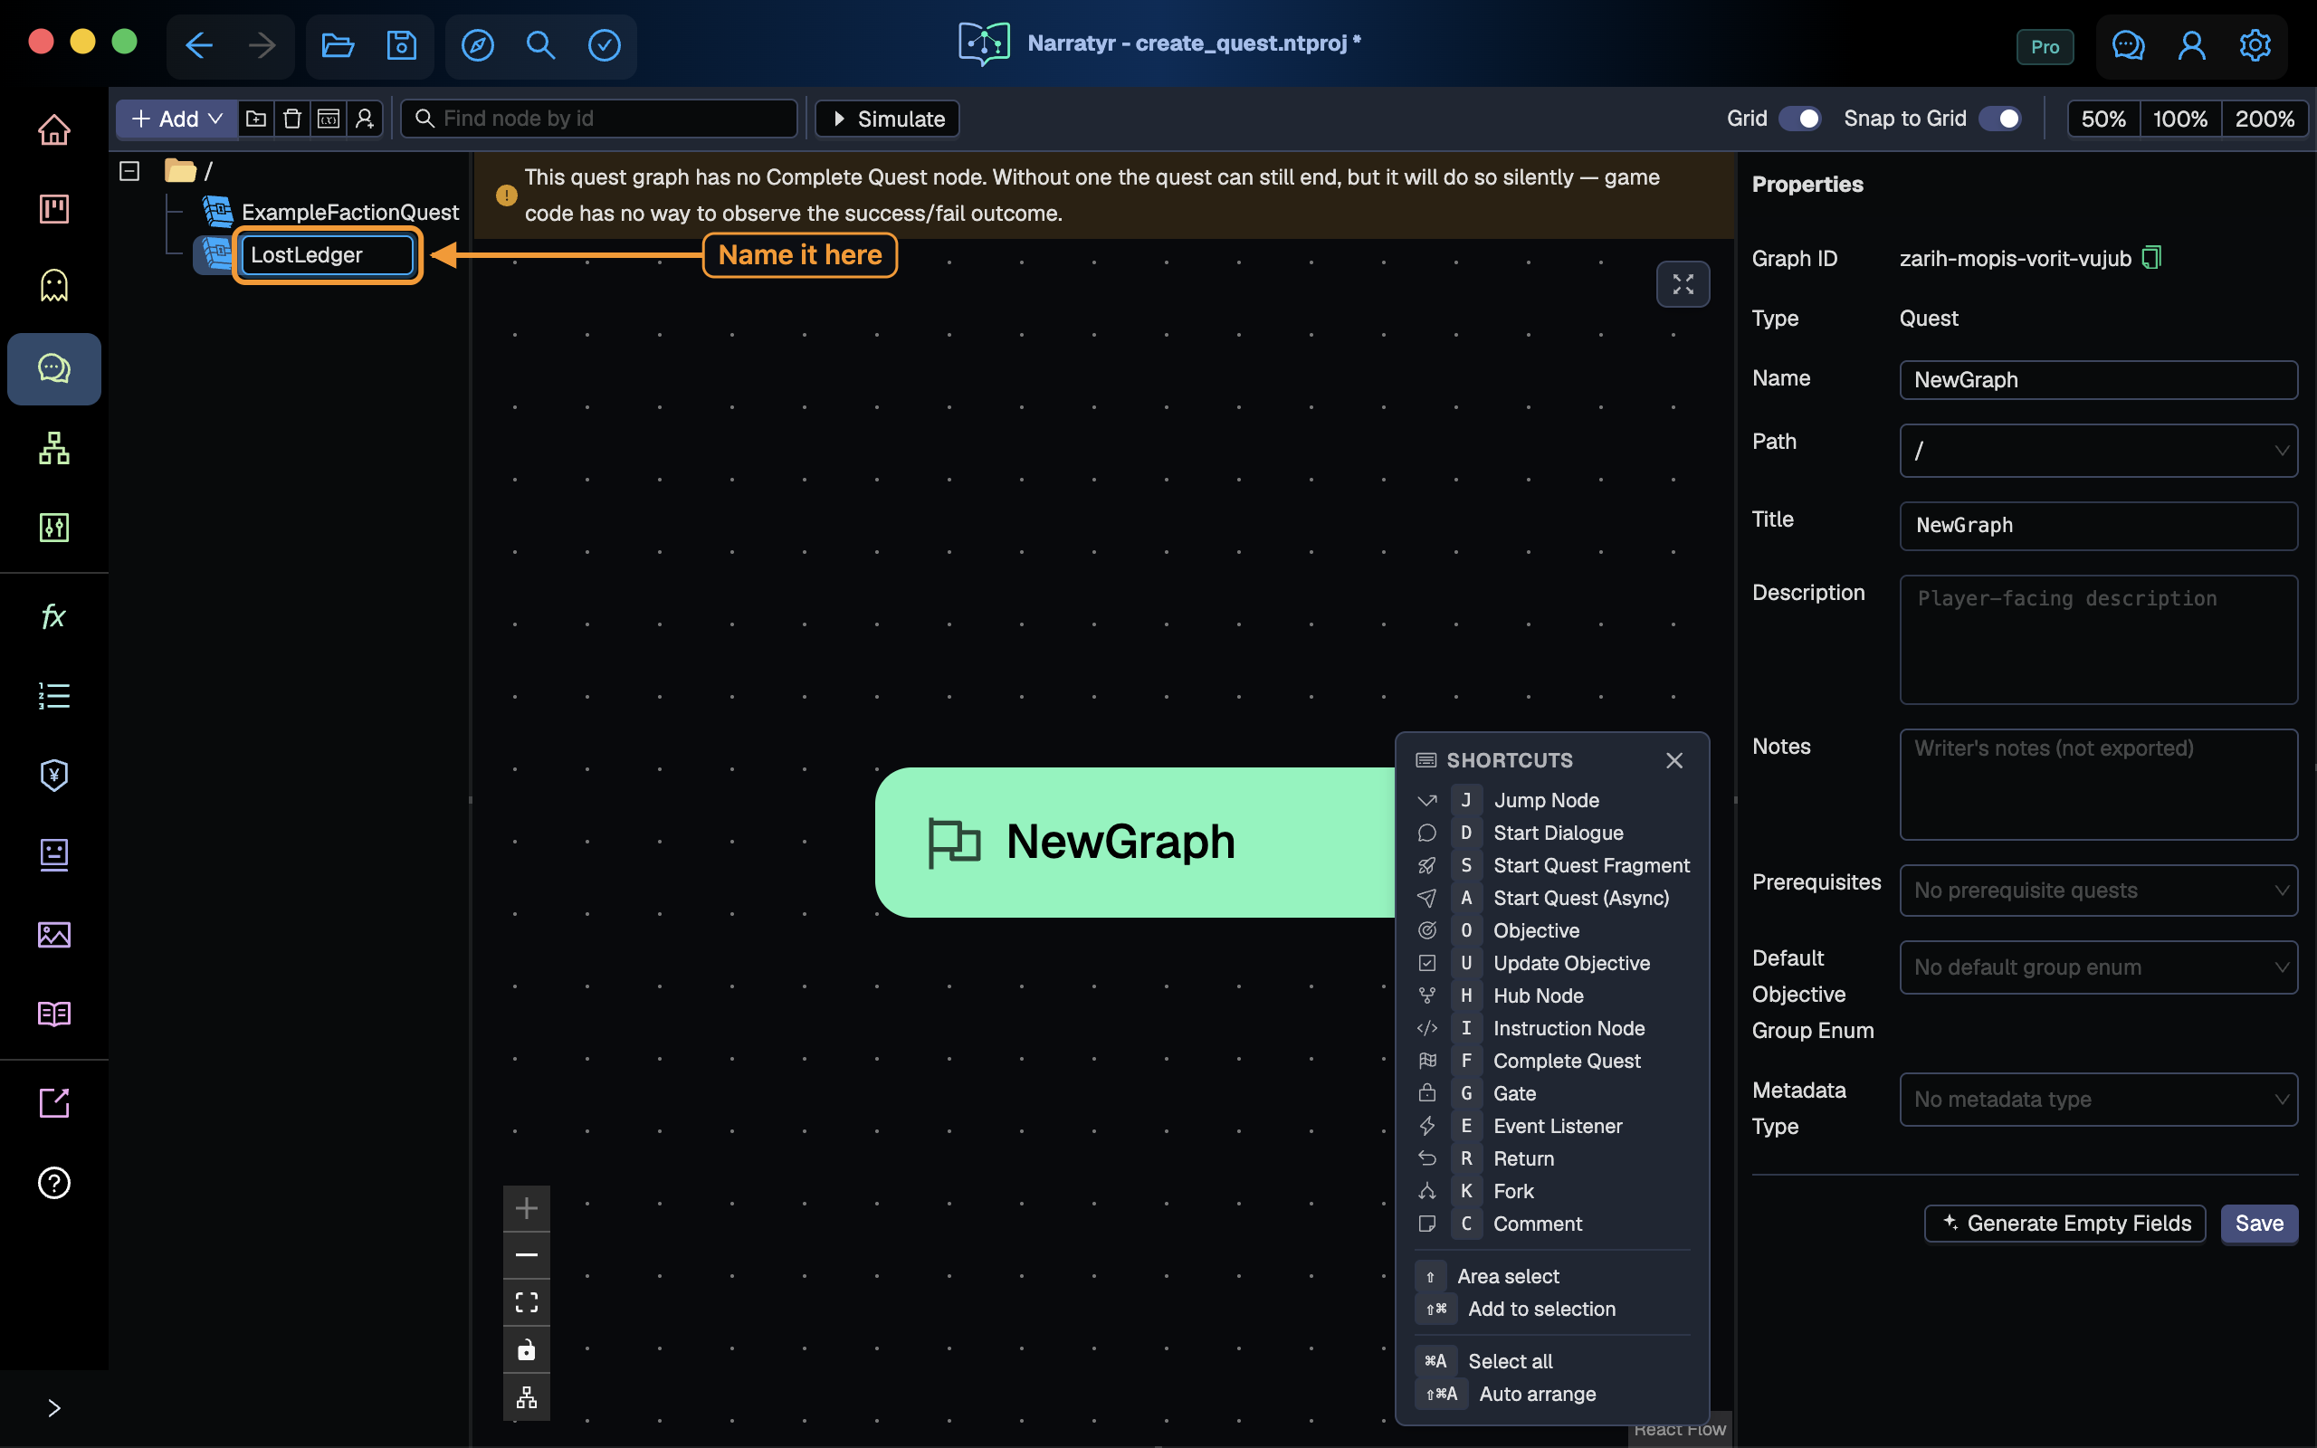Edit the Name field containing NewGraph

[x=2098, y=379]
